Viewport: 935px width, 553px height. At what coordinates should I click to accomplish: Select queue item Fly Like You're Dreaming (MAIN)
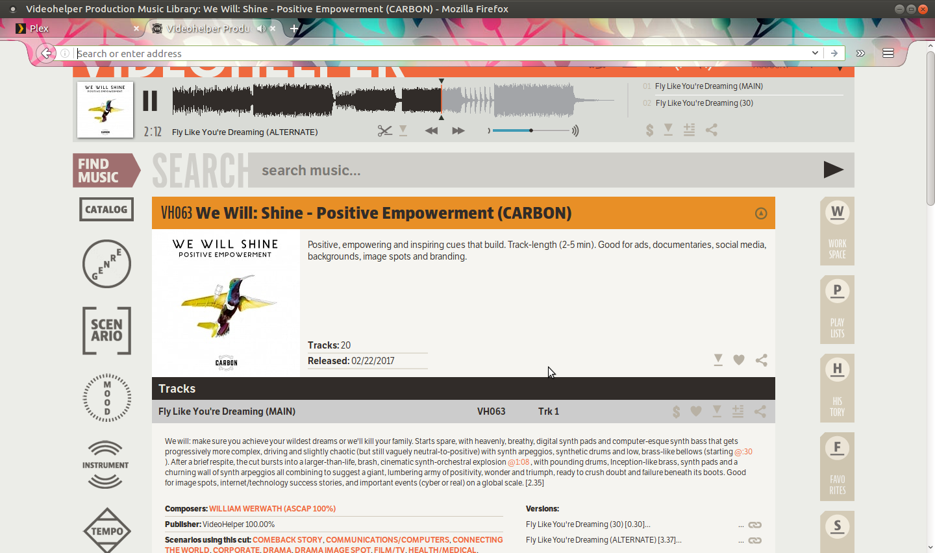tap(709, 86)
